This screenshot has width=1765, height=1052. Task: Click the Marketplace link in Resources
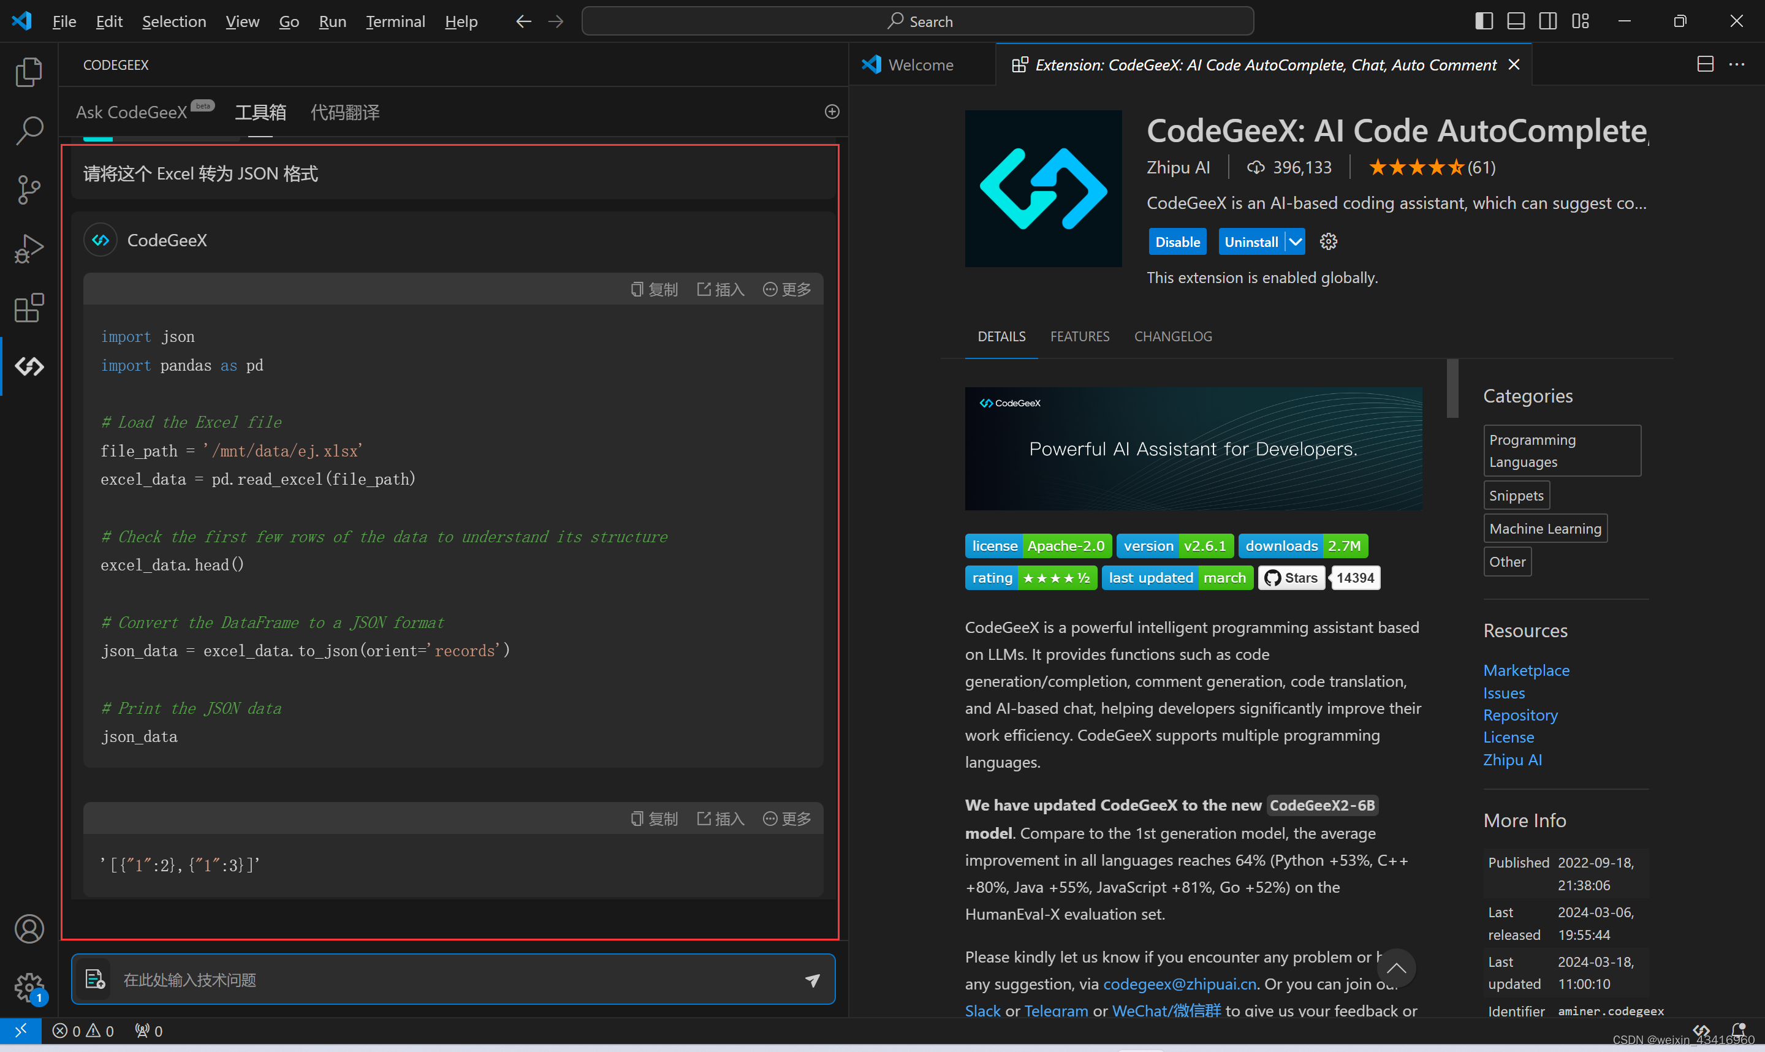coord(1526,669)
